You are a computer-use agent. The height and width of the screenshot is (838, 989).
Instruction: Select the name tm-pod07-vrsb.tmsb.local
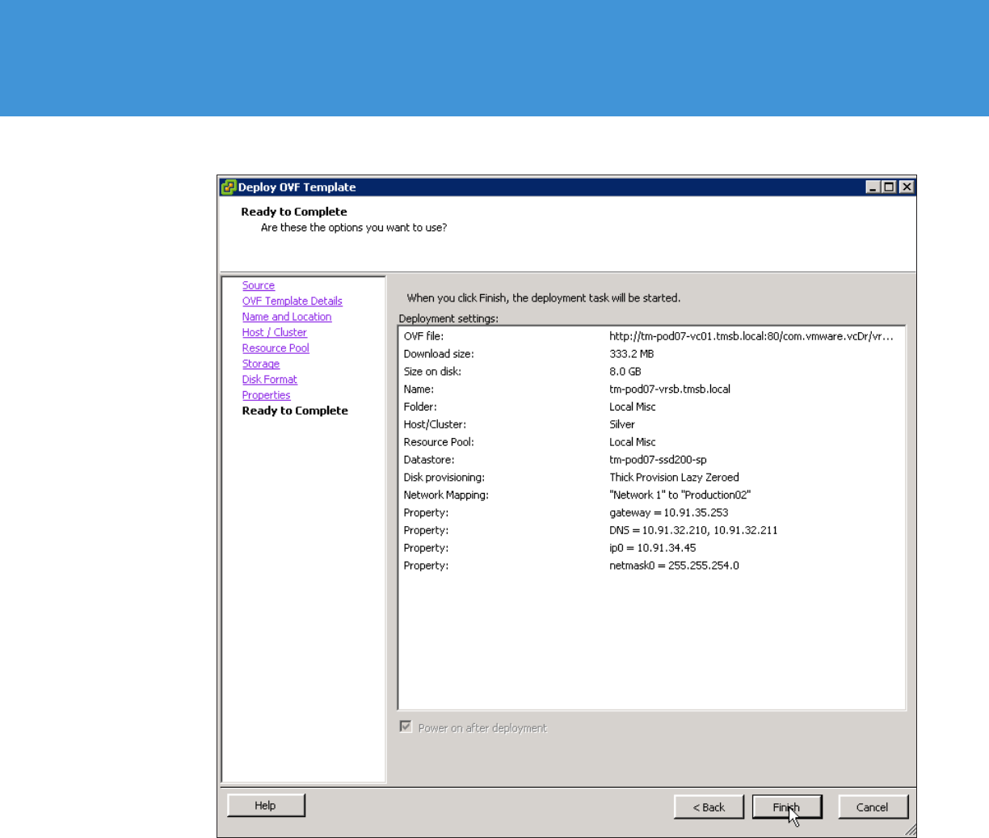tap(670, 390)
